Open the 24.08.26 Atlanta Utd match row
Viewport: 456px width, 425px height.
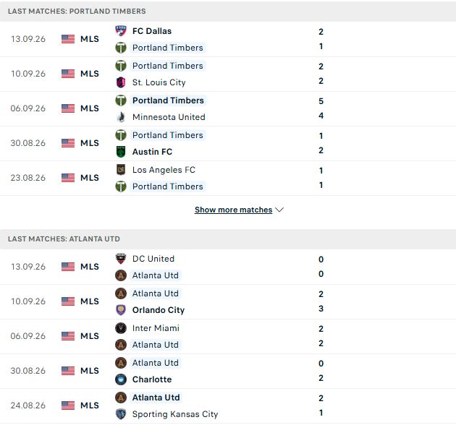click(228, 405)
